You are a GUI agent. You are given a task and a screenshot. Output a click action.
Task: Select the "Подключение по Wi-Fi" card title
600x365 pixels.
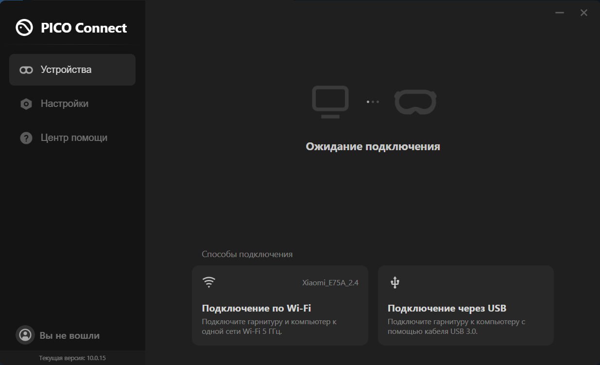[256, 308]
